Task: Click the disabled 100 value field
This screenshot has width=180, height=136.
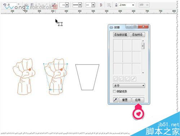Action: pyautogui.click(x=144, y=5)
